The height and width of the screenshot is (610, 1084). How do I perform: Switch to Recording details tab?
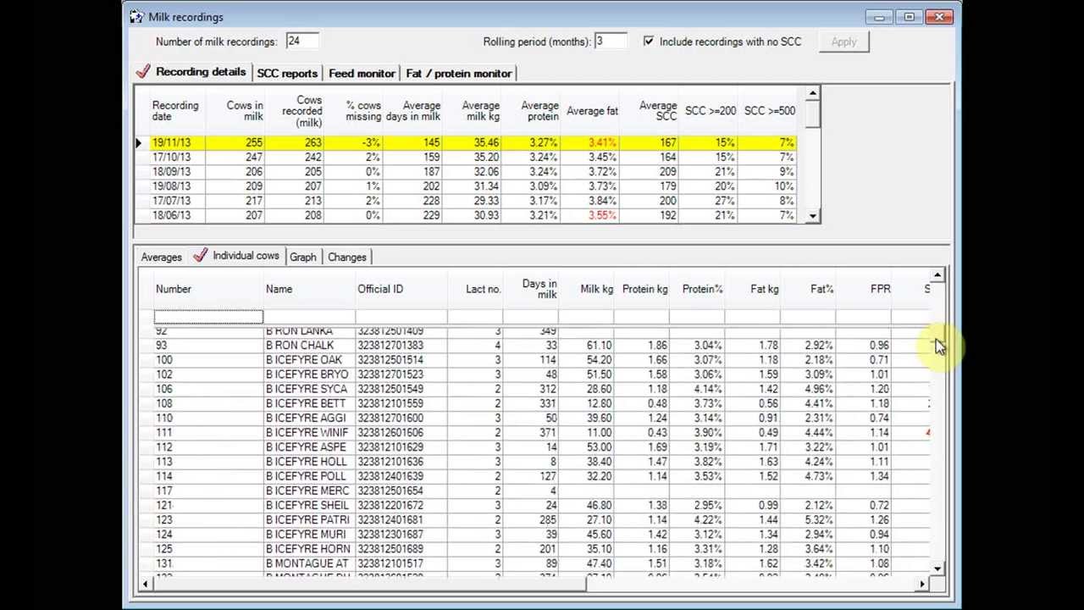pyautogui.click(x=192, y=72)
